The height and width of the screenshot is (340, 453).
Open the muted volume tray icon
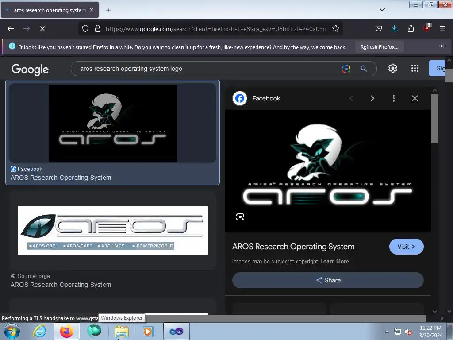click(408, 332)
